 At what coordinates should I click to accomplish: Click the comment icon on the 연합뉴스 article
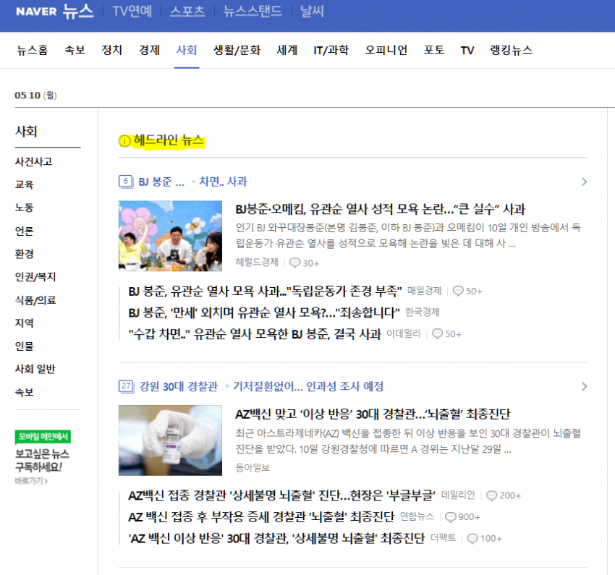(x=451, y=517)
